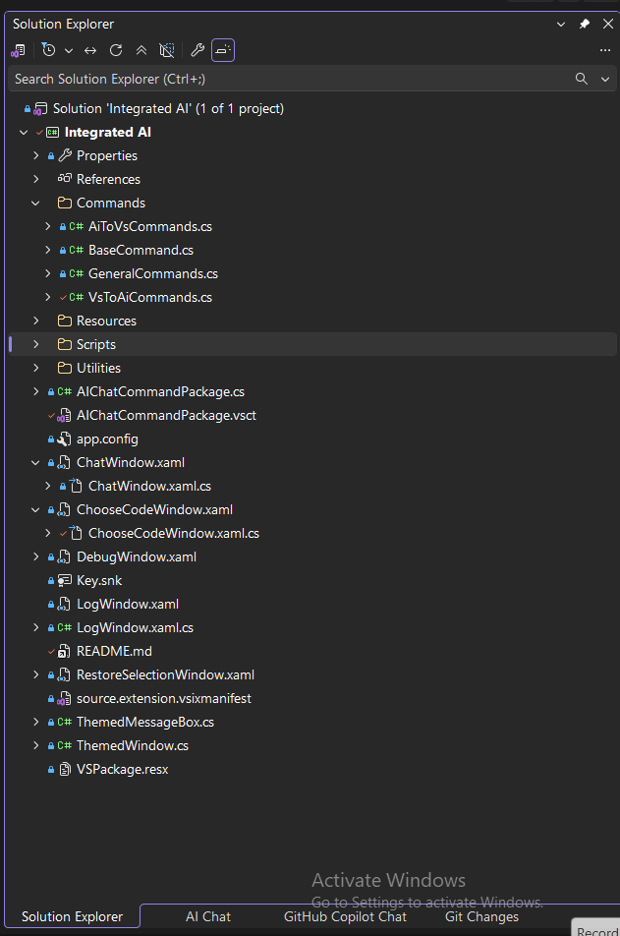Switch to the GitHub Copilot Chat tab
The width and height of the screenshot is (620, 936).
(345, 916)
